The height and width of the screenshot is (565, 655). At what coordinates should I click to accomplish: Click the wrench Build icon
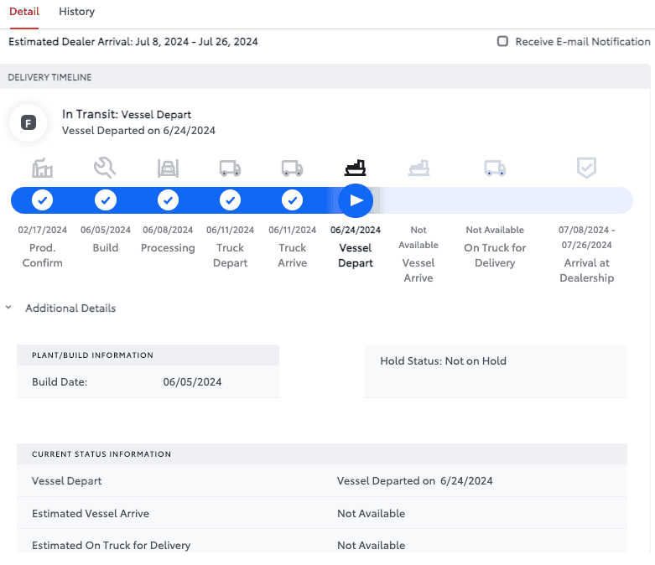[x=105, y=168]
